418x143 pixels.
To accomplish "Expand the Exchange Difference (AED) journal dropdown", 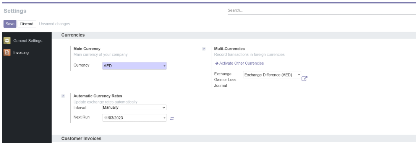I will 272,75.
